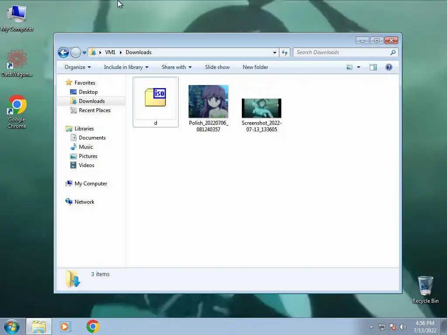Open the Organize menu
The width and height of the screenshot is (447, 335).
pyautogui.click(x=78, y=67)
